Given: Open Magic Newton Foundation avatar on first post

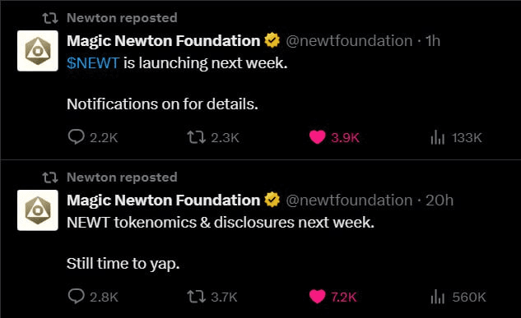Looking at the screenshot, I should [x=38, y=51].
